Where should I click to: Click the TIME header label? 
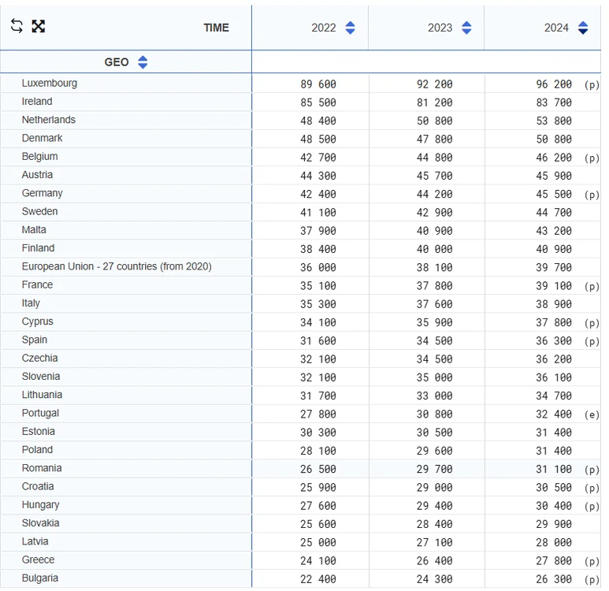pyautogui.click(x=217, y=28)
